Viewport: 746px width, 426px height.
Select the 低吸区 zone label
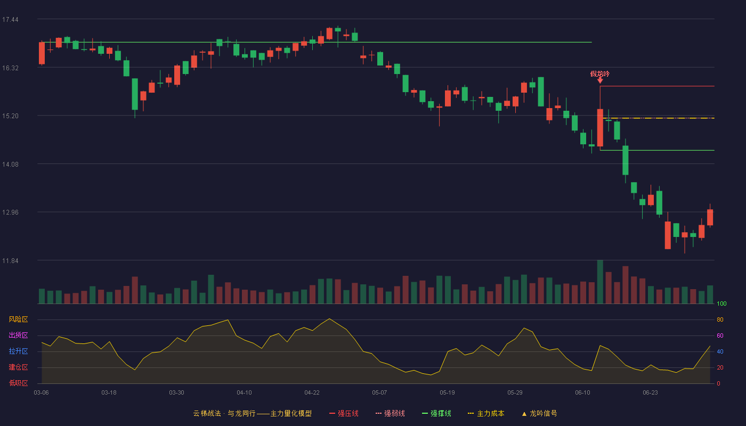pyautogui.click(x=18, y=383)
